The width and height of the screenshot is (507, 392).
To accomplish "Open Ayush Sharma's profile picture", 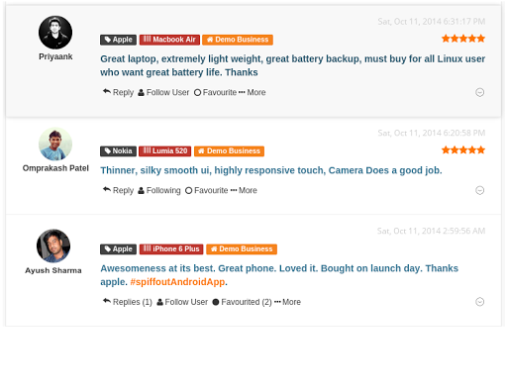I will [x=53, y=245].
